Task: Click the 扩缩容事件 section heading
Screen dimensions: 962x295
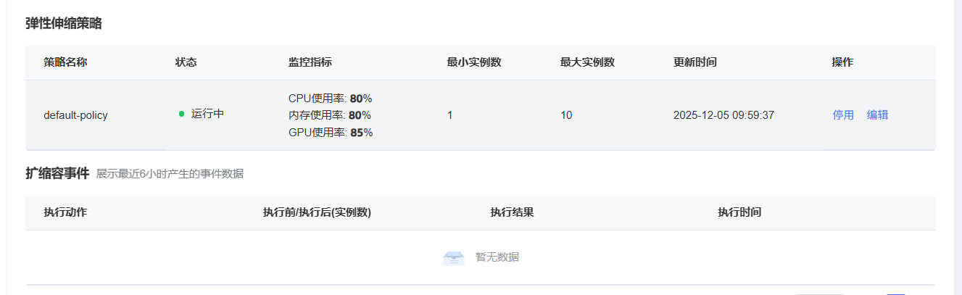Action: [x=57, y=173]
